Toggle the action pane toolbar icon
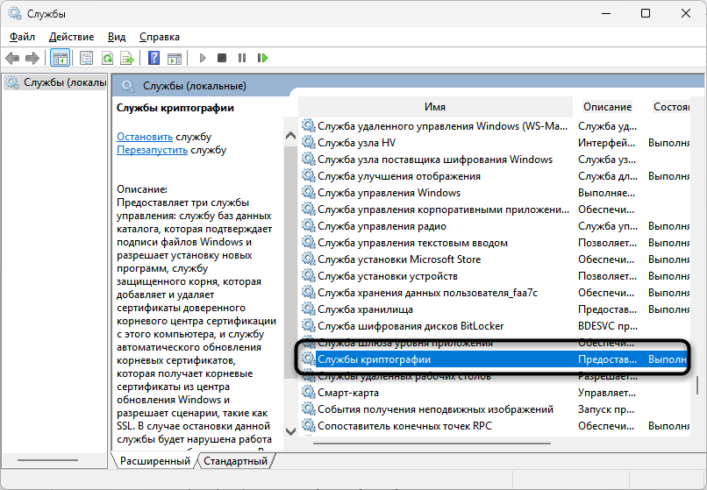This screenshot has width=707, height=490. coord(175,58)
